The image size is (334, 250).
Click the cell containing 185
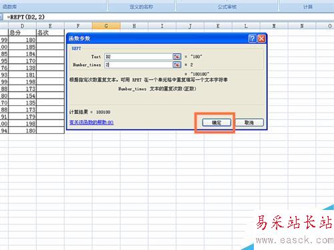click(x=22, y=47)
